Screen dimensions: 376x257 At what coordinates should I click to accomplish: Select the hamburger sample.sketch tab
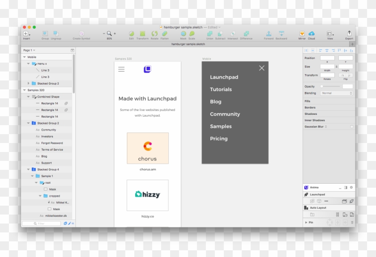[188, 44]
